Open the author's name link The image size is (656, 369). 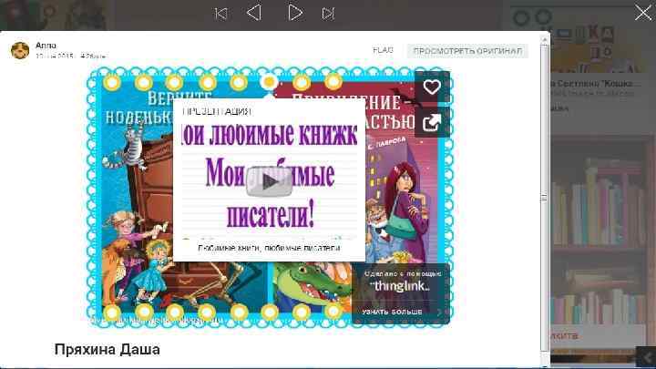(x=46, y=46)
